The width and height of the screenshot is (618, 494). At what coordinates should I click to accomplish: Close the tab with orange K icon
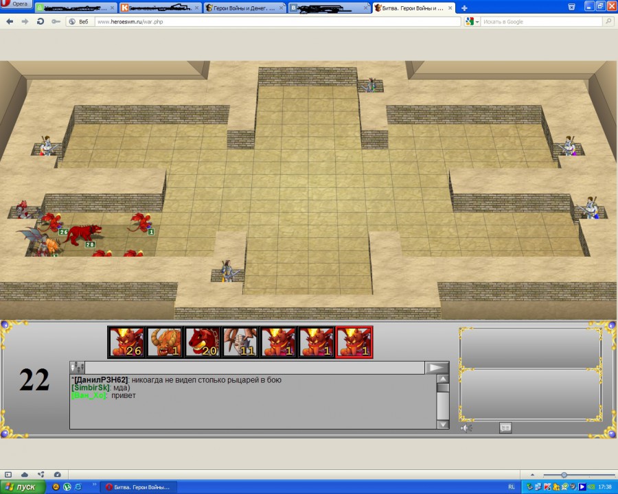[196, 8]
